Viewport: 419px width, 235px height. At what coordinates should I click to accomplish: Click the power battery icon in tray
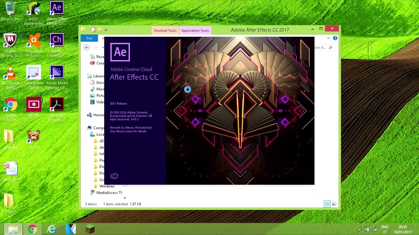pos(367,229)
